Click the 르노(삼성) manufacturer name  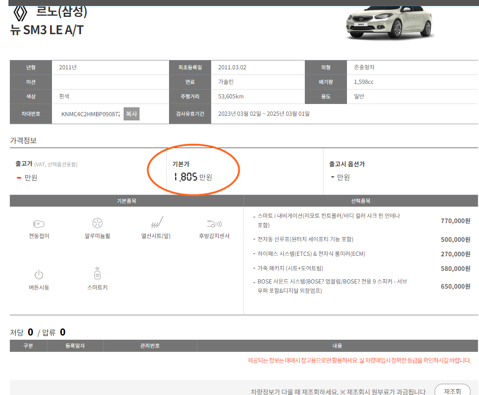(x=61, y=12)
